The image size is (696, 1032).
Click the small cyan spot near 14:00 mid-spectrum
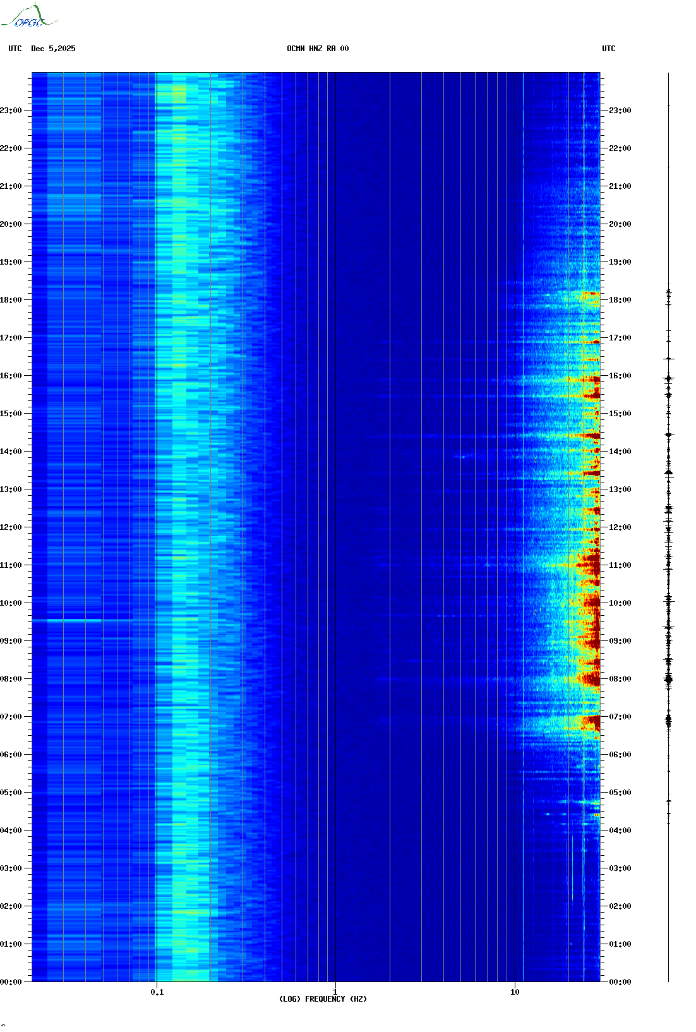tap(461, 456)
